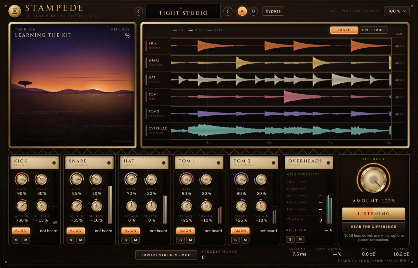Open the 100 % zoom dropdown

(397, 11)
